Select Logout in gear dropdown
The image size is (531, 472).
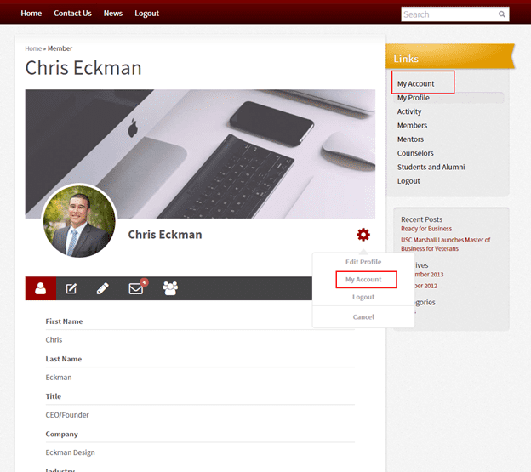pyautogui.click(x=363, y=297)
